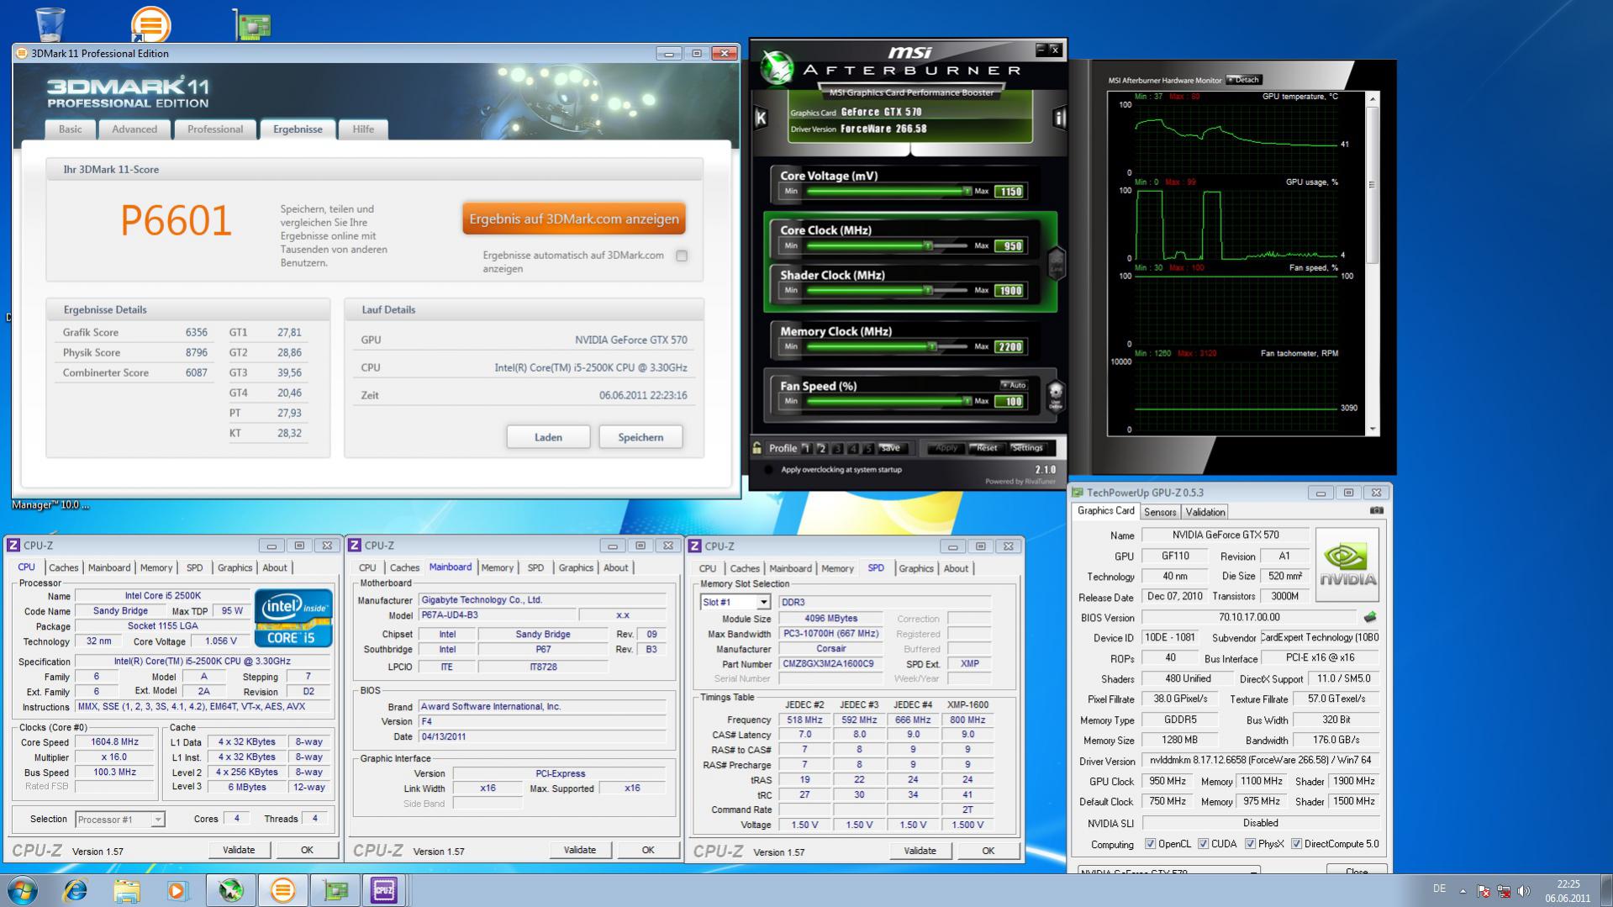The height and width of the screenshot is (907, 1613).
Task: Select Afterburner profile slot 1
Action: point(806,448)
